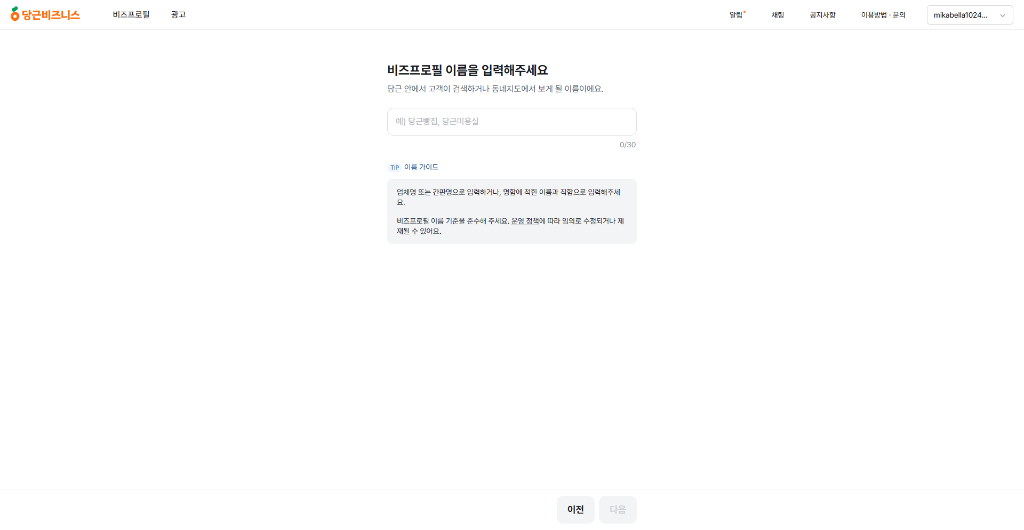This screenshot has height=530, width=1024.
Task: Go to 채팅
Action: [x=778, y=15]
